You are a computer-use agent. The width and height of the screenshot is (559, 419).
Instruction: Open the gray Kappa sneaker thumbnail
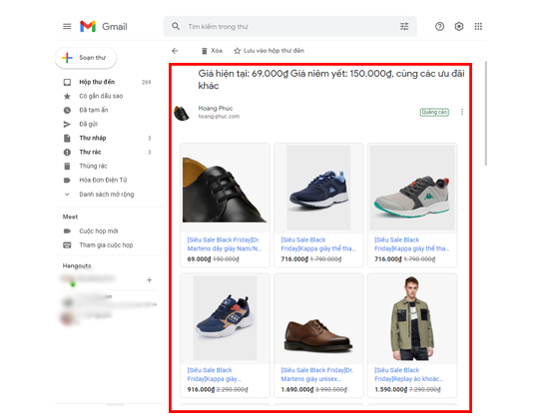[412, 188]
